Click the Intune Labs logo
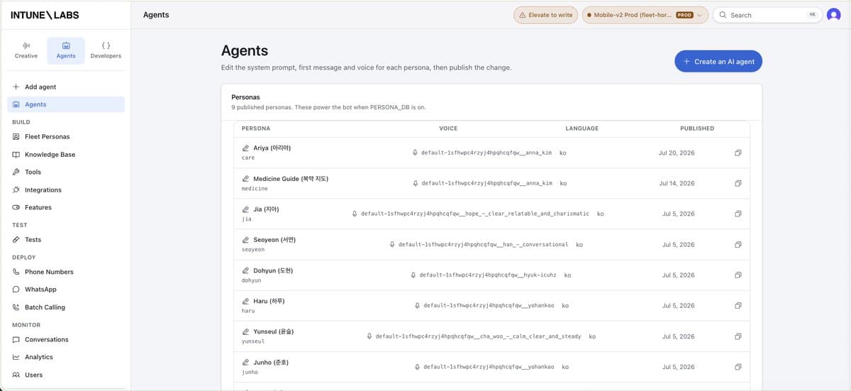Image resolution: width=851 pixels, height=391 pixels. click(45, 15)
